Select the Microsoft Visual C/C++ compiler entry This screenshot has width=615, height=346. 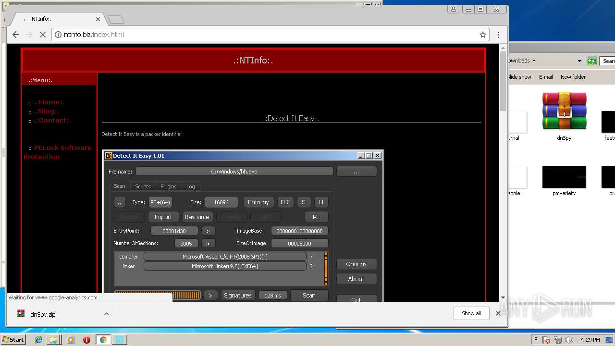click(x=225, y=257)
